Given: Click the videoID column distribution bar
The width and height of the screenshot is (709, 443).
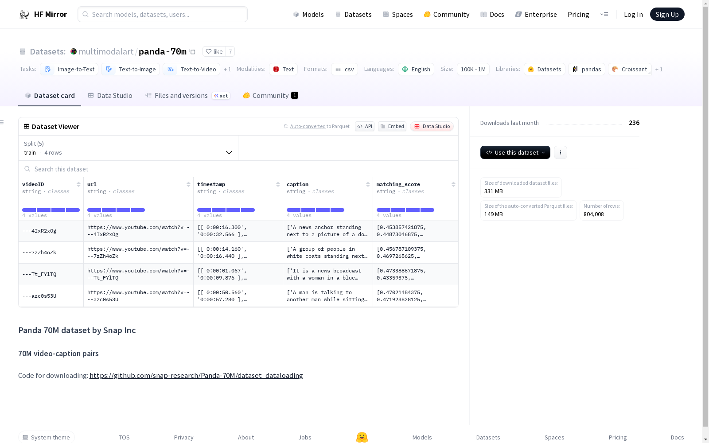Looking at the screenshot, I should [x=51, y=210].
